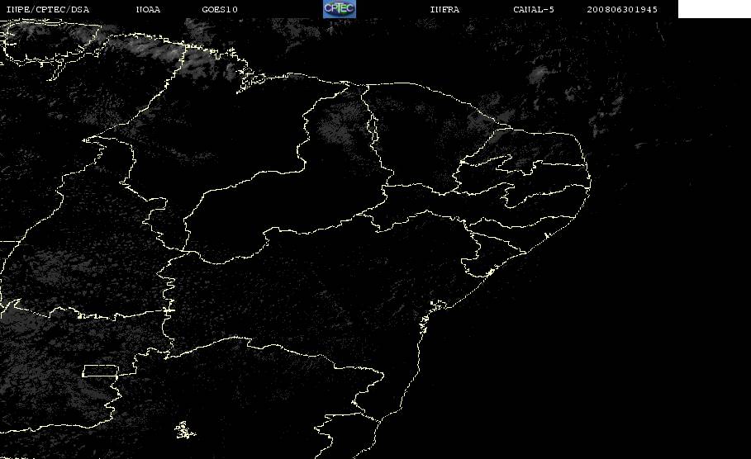Screen dimensions: 751x459
Task: Click the thick white border segment left of center
Action: [x=169, y=310]
